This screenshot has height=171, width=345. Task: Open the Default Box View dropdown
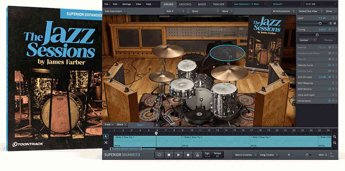[311, 11]
